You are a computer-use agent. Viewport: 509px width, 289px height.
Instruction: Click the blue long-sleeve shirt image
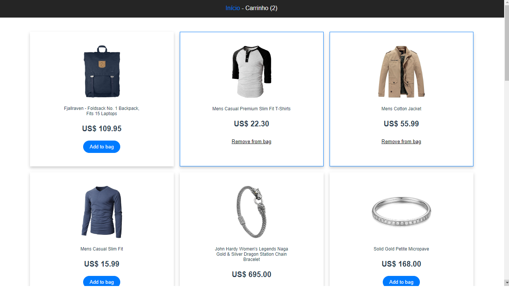[x=102, y=212]
